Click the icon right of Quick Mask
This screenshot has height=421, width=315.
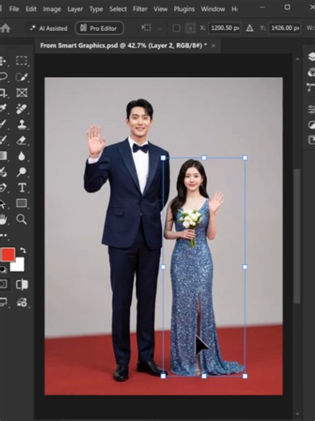click(22, 284)
